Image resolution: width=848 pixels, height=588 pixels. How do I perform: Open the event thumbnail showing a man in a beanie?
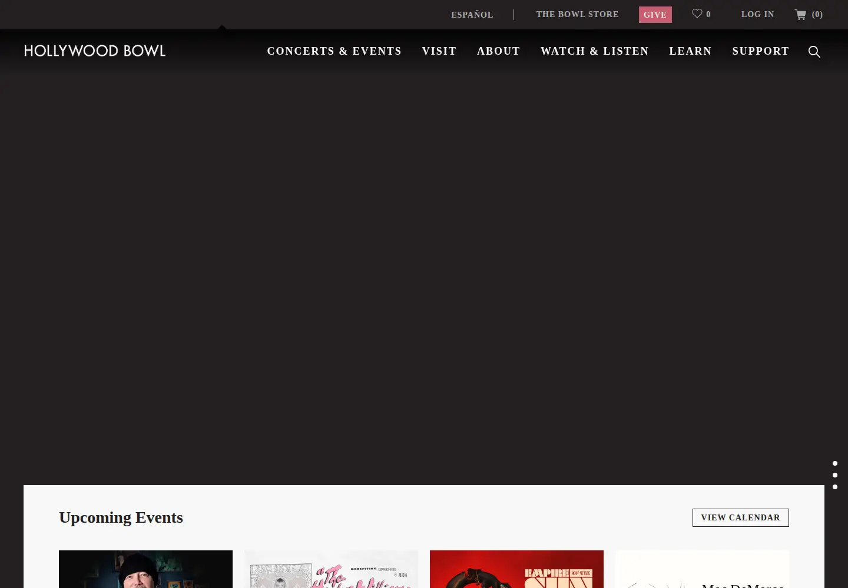click(x=145, y=569)
